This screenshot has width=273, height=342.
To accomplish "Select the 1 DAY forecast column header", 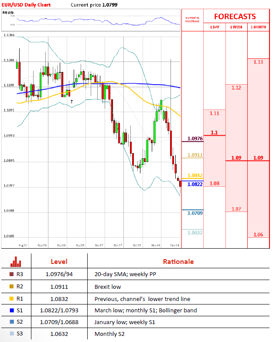I will (215, 27).
